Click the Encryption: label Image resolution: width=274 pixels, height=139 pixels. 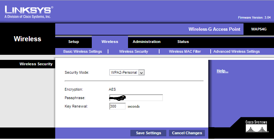pyautogui.click(x=74, y=89)
